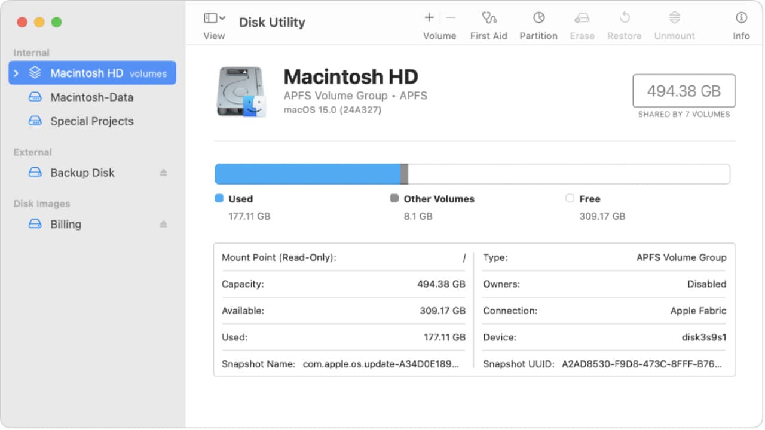Click the minus icon to remove volume
The image size is (765, 430).
point(451,18)
